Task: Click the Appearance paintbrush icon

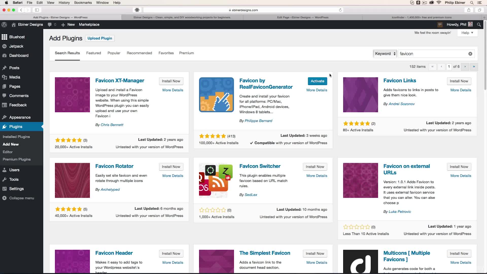Action: (4, 117)
